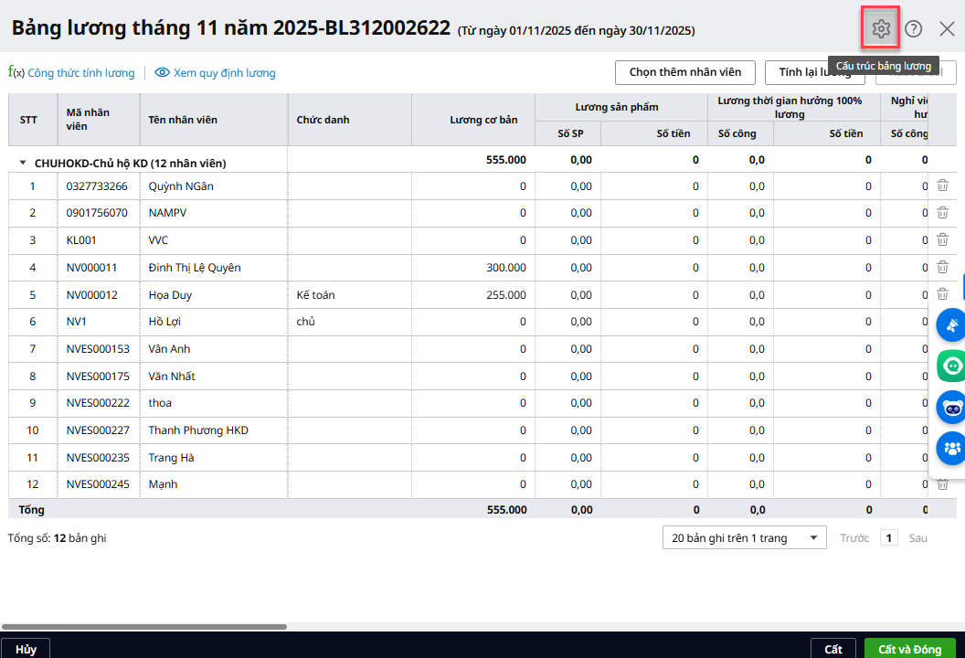Open the robot assistant floating icon
Viewport: 965px width, 658px height.
tap(951, 407)
